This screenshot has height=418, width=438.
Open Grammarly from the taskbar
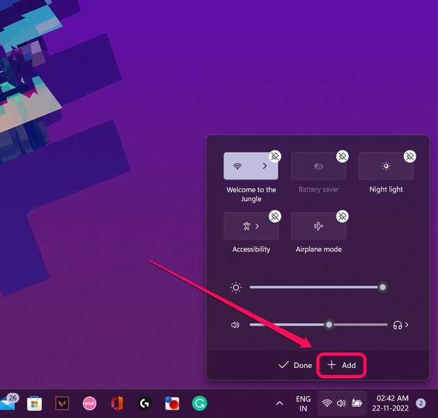pos(199,403)
